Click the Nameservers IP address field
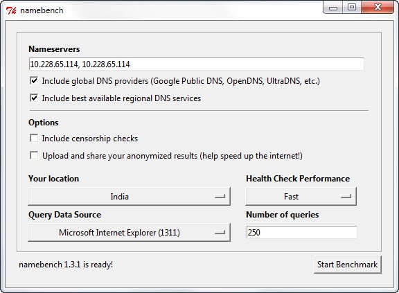This screenshot has width=399, height=293. coord(196,64)
